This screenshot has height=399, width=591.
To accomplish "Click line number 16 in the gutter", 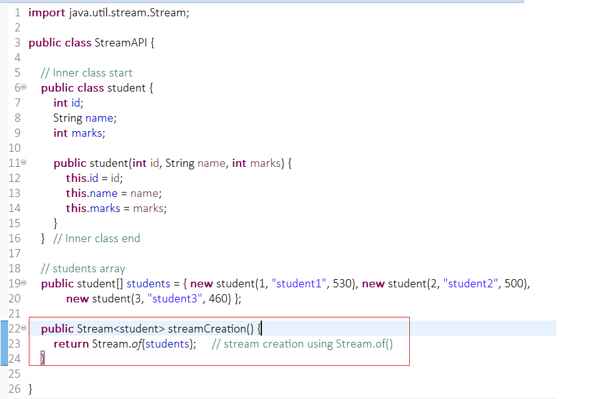I will click(x=15, y=238).
